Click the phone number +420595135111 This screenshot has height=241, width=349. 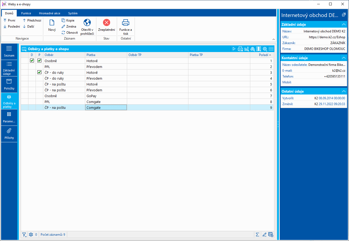click(x=335, y=76)
